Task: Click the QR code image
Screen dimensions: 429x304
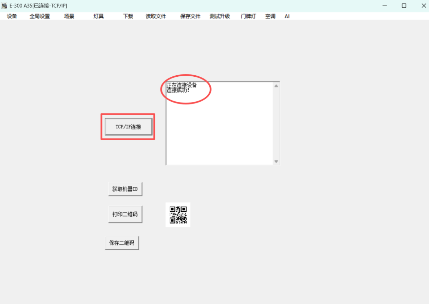Action: 178,215
